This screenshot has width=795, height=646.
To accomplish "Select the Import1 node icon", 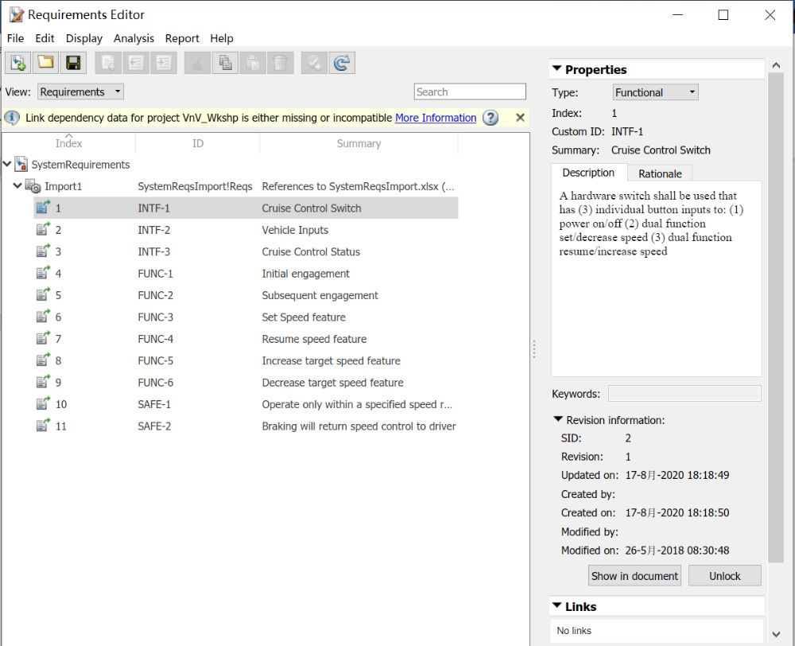I will click(33, 186).
